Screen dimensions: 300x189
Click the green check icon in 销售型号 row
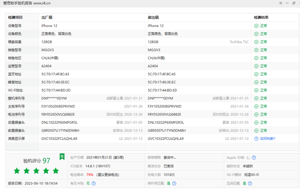coord(256,50)
